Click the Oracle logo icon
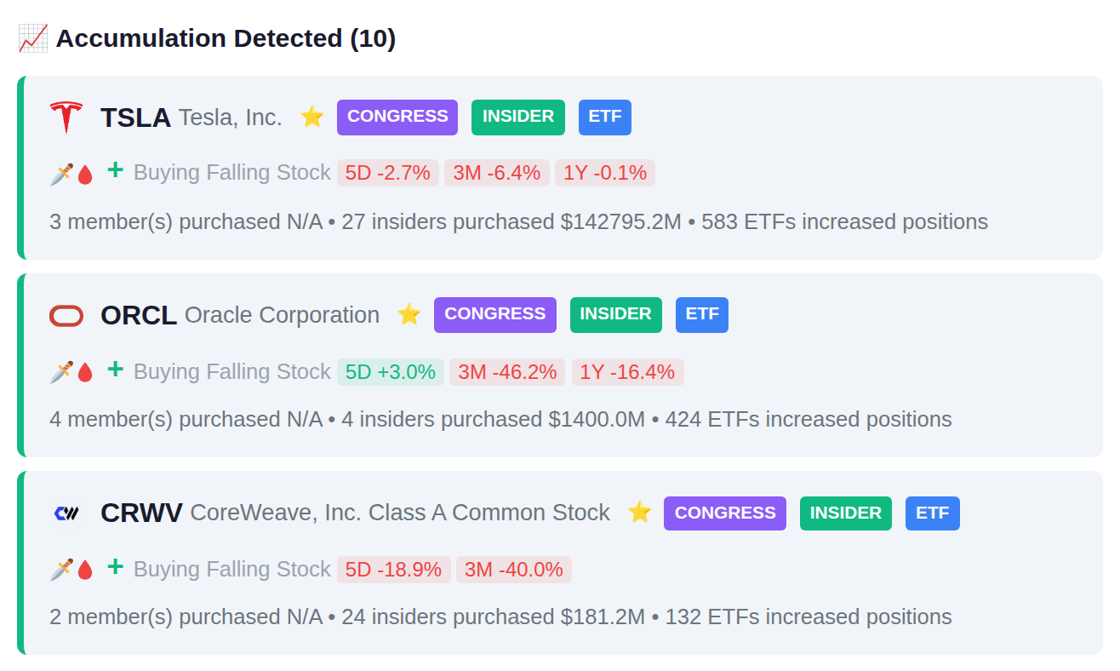Viewport: 1120px width, 671px height. (66, 316)
